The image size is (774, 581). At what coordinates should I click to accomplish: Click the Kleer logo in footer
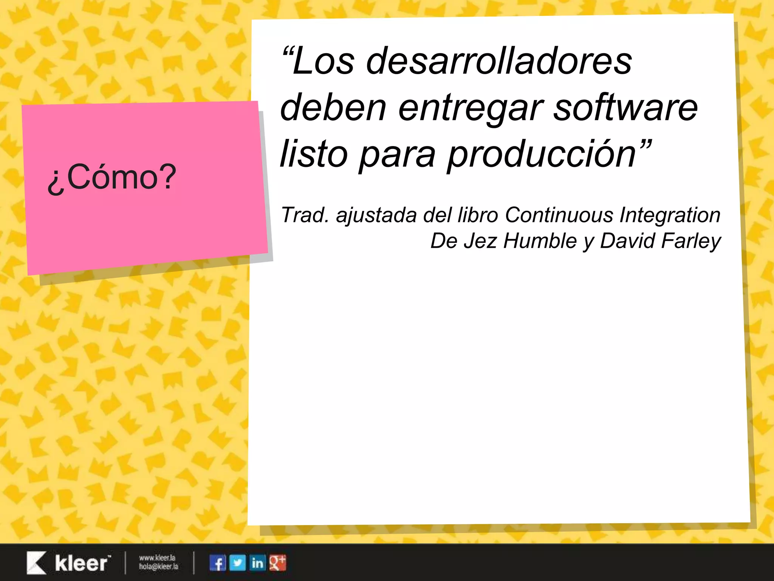69,563
